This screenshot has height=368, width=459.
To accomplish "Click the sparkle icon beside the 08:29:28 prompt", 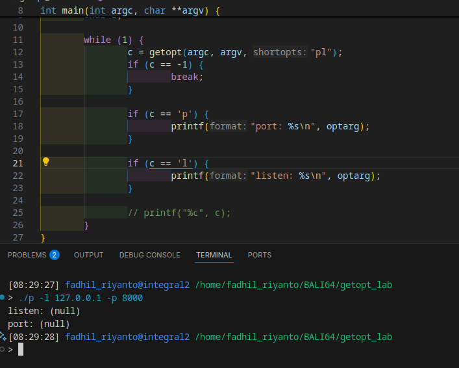I will pyautogui.click(x=3, y=336).
